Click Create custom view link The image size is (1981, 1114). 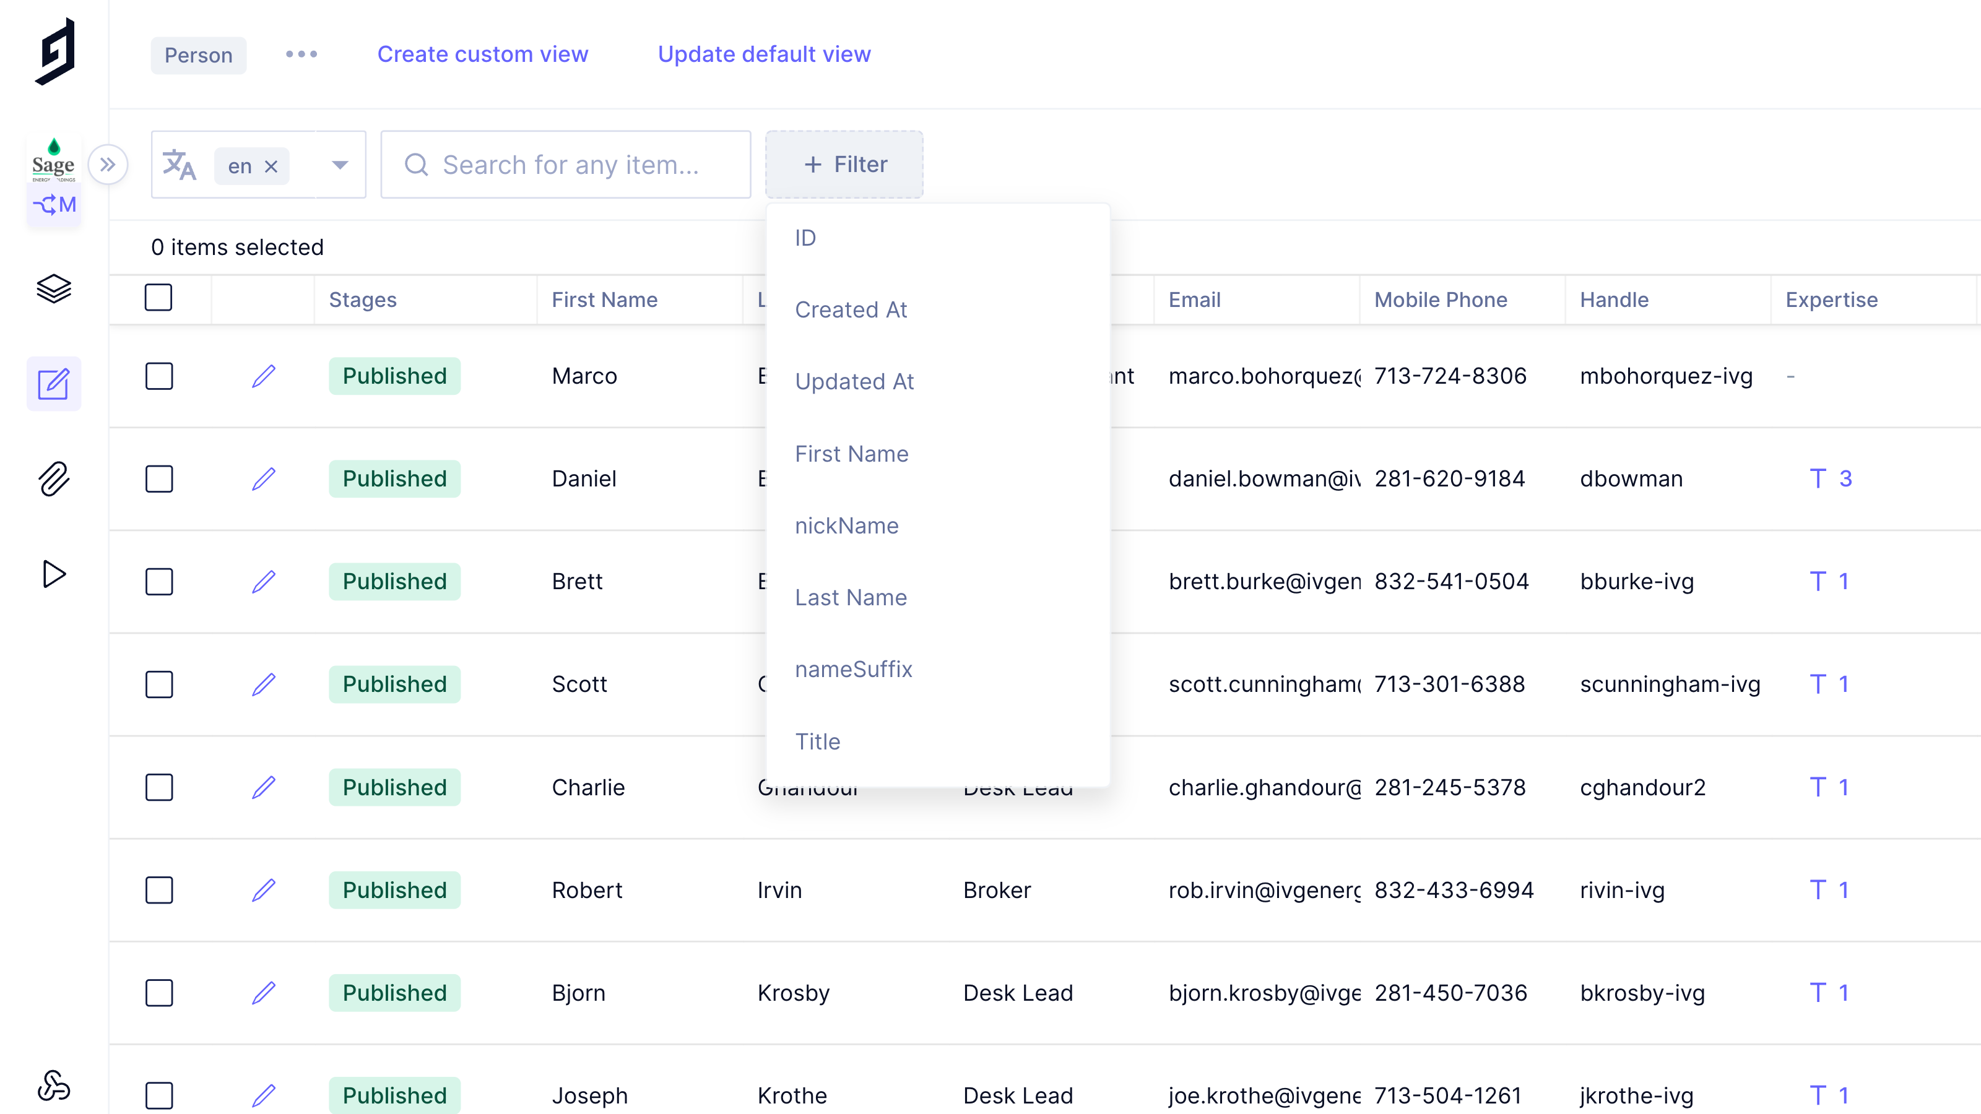[482, 54]
